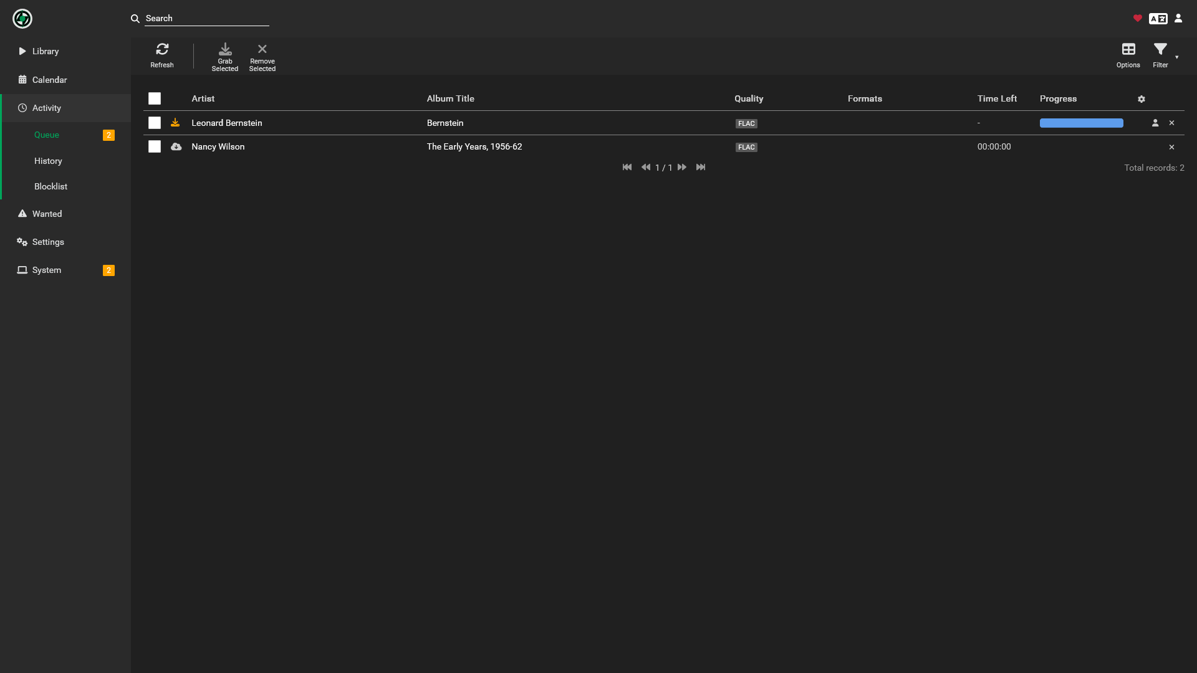
Task: Open Bernstein album title link
Action: click(445, 123)
